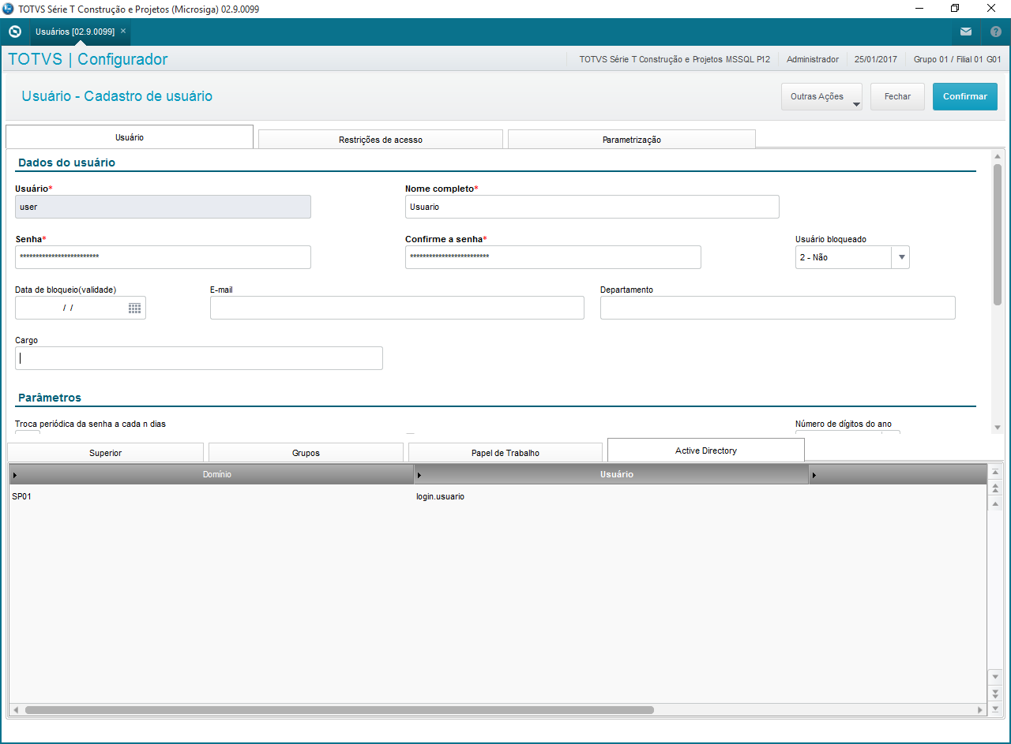Viewport: 1011px width, 744px height.
Task: Open the TOTVS logo menu in header
Action: 14,32
